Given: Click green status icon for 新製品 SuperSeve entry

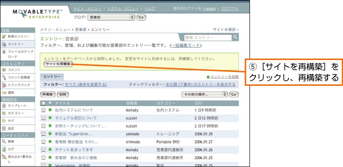Looking at the screenshot, I should coord(50,134).
